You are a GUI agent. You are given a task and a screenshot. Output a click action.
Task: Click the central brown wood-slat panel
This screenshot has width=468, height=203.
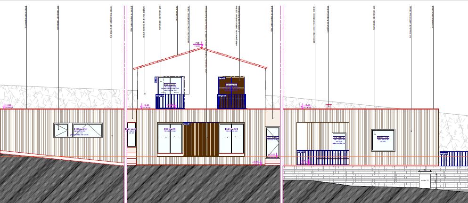(x=201, y=139)
